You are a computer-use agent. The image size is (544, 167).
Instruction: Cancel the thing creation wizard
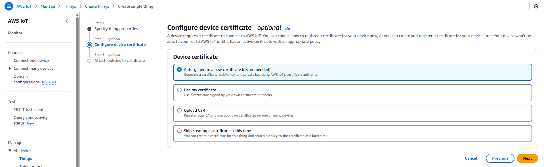471,158
